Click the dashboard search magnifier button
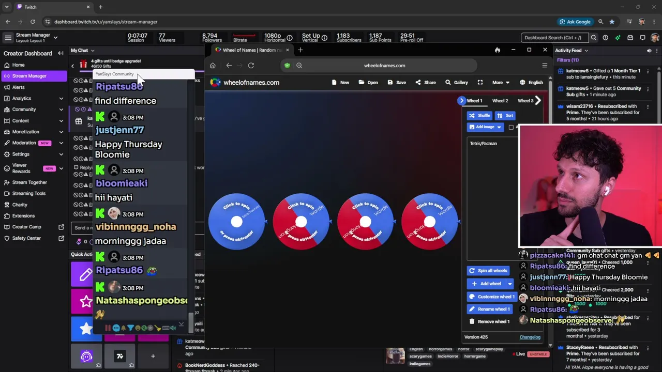 pos(593,38)
